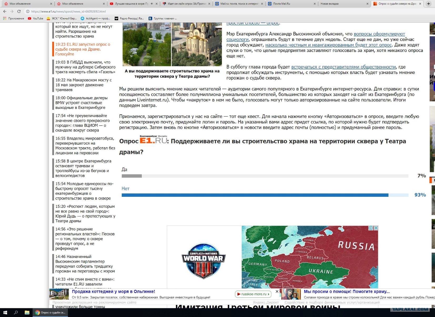435x317 pixels.
Task: Click the 7% poll result value
Action: point(422,176)
